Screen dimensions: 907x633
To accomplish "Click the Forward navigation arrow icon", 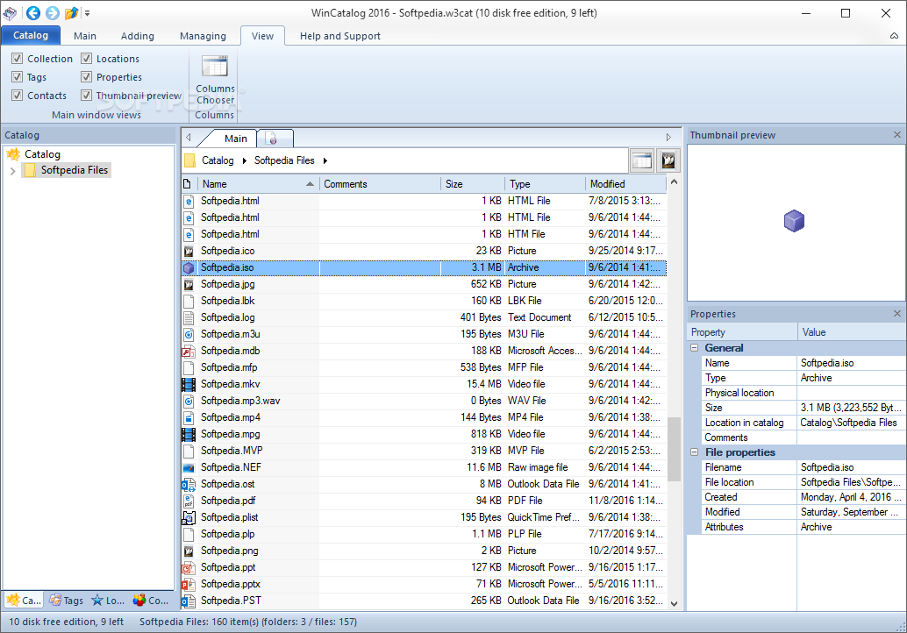I will tap(53, 13).
